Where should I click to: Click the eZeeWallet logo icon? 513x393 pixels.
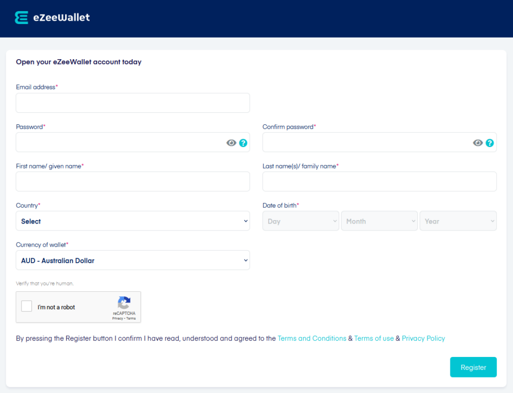point(22,18)
